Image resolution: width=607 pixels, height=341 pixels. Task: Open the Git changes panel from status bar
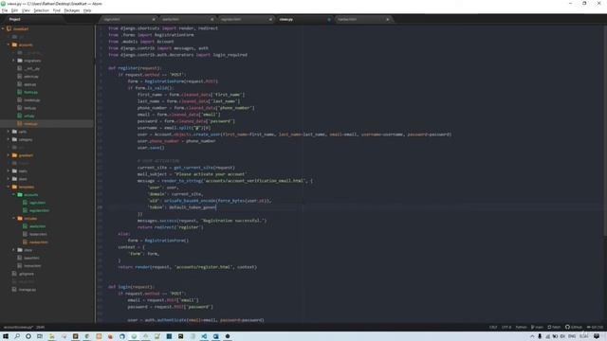point(595,327)
